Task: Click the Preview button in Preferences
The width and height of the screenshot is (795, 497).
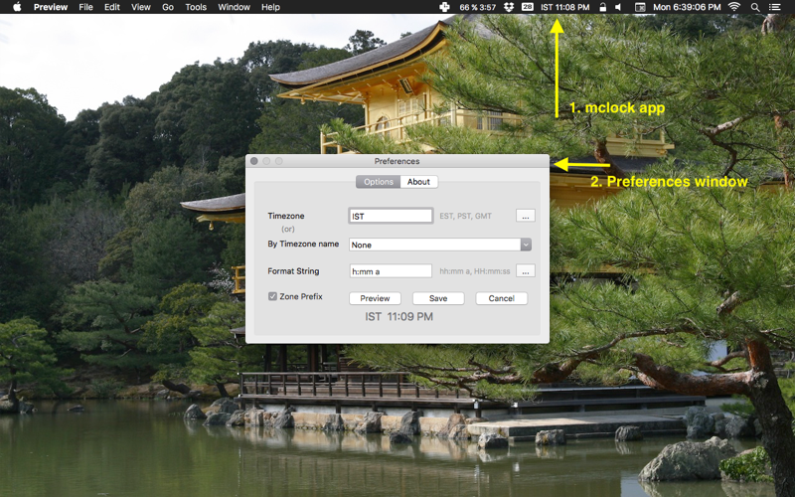Action: [x=375, y=298]
